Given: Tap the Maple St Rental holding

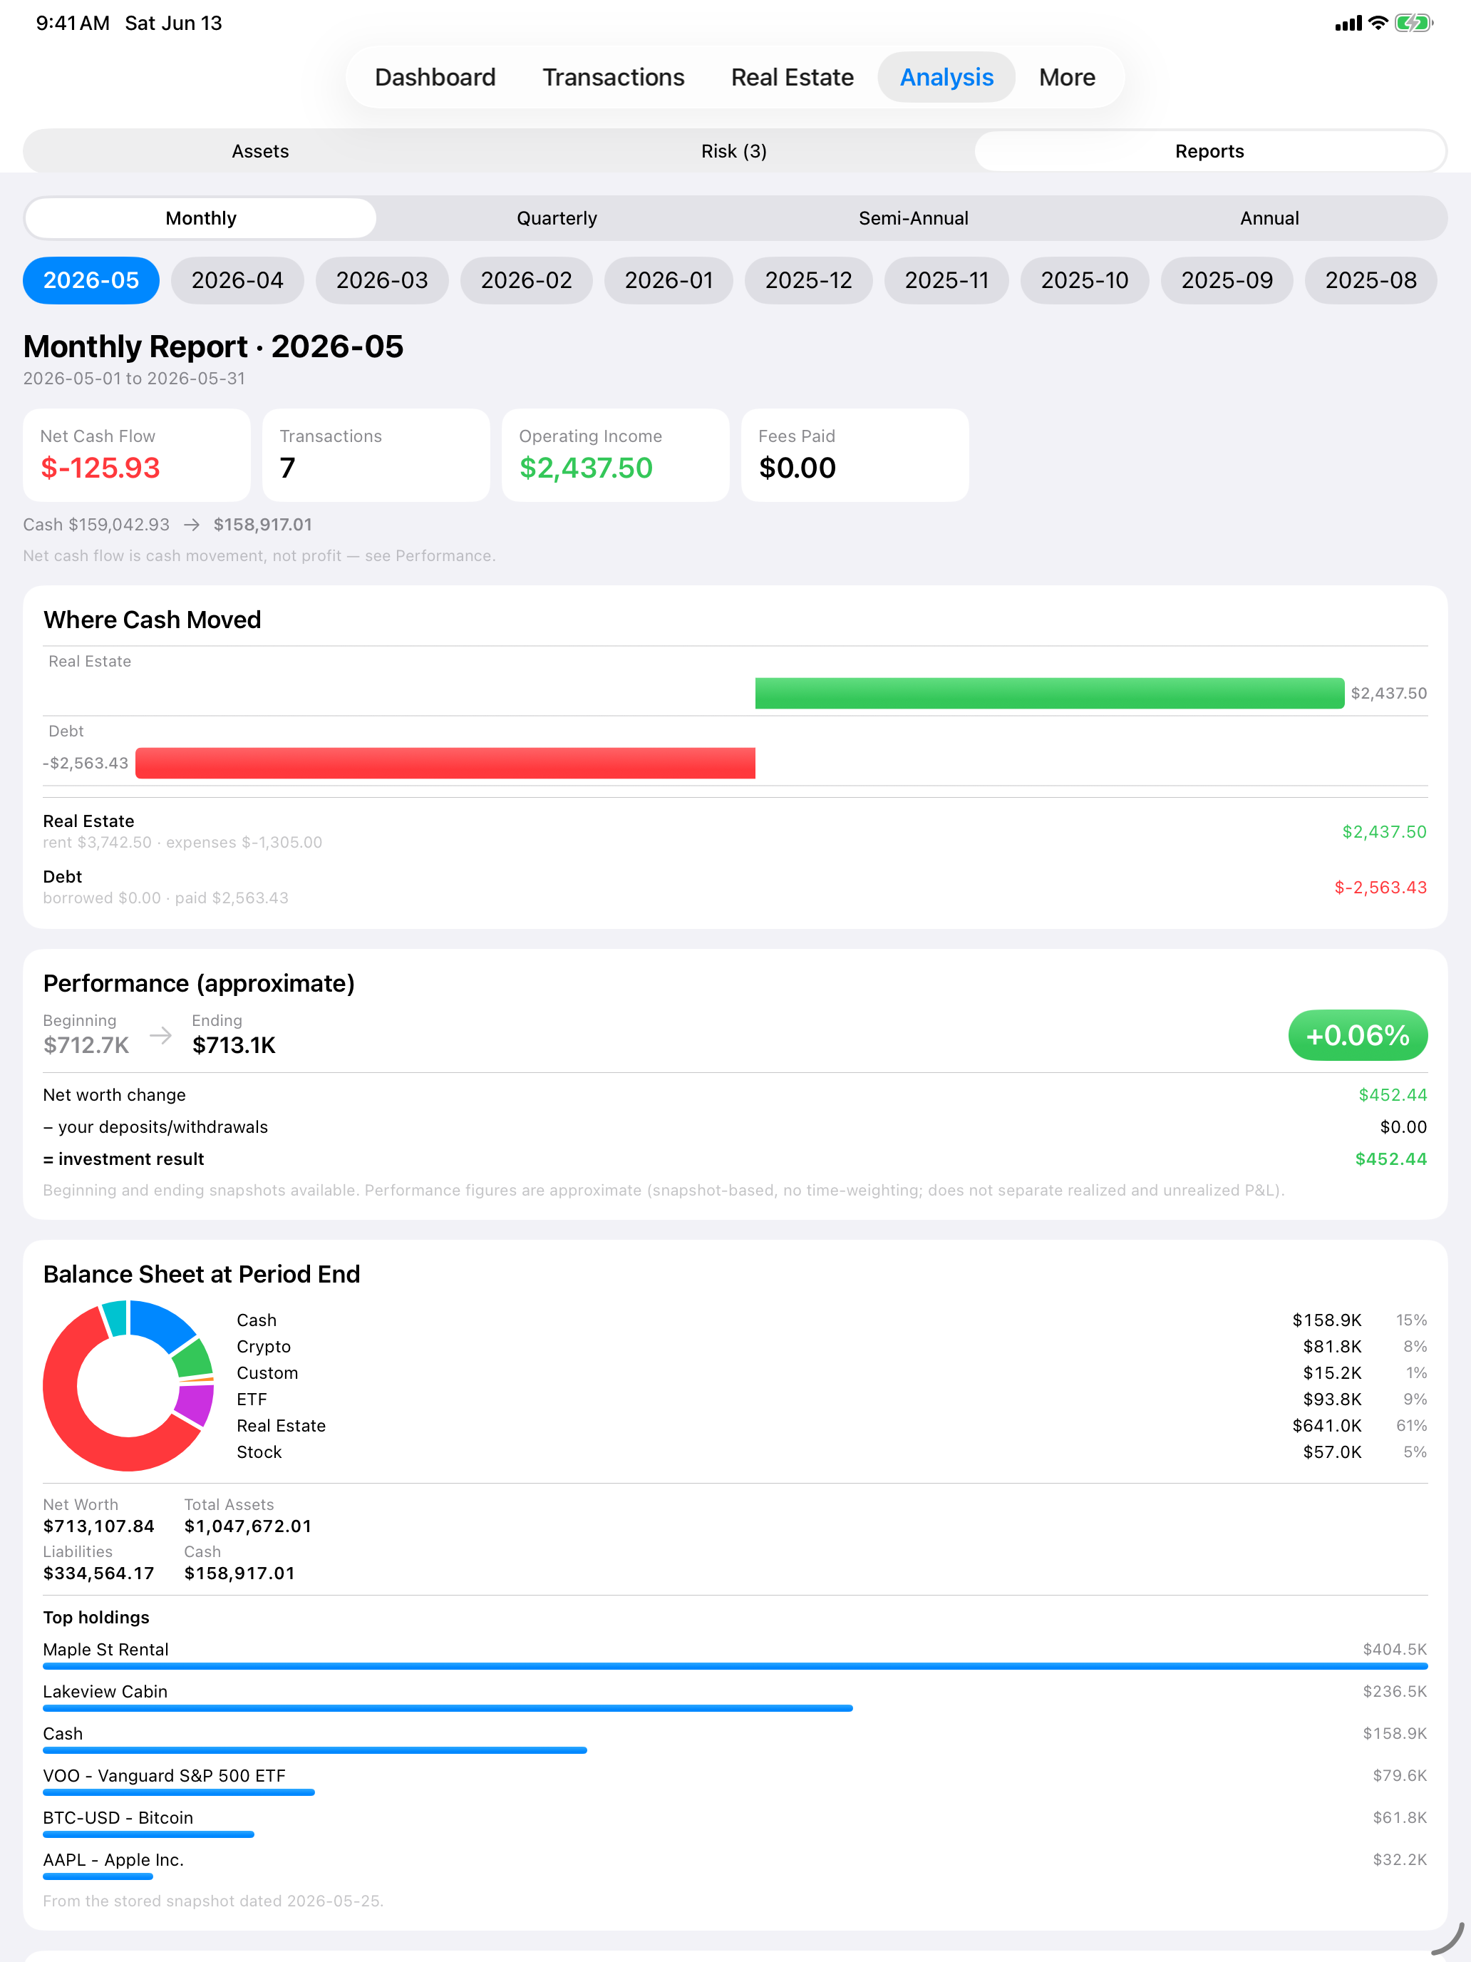Looking at the screenshot, I should (735, 1654).
